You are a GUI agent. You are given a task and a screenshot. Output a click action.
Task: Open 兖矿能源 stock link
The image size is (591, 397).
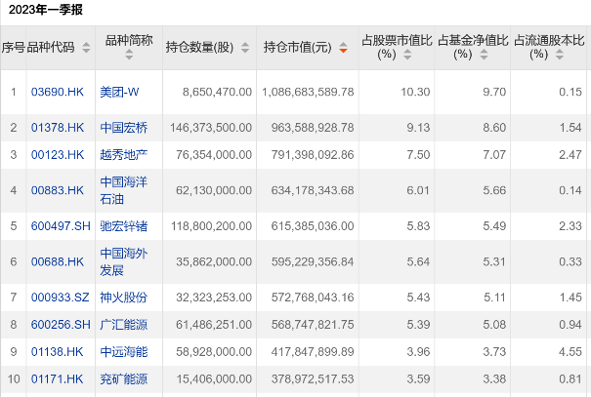point(124,378)
